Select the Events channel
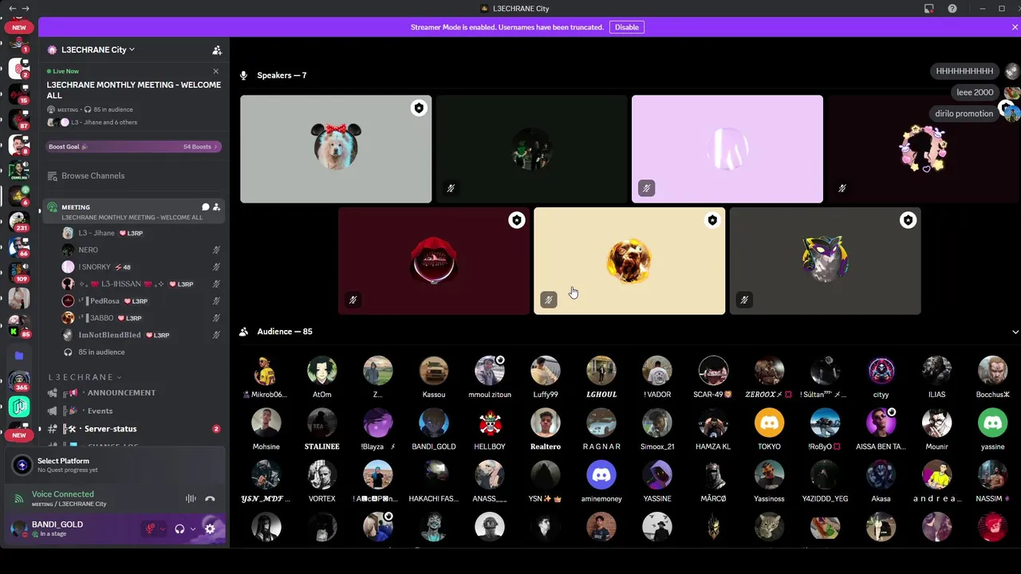Viewport: 1021px width, 574px height. pyautogui.click(x=133, y=411)
